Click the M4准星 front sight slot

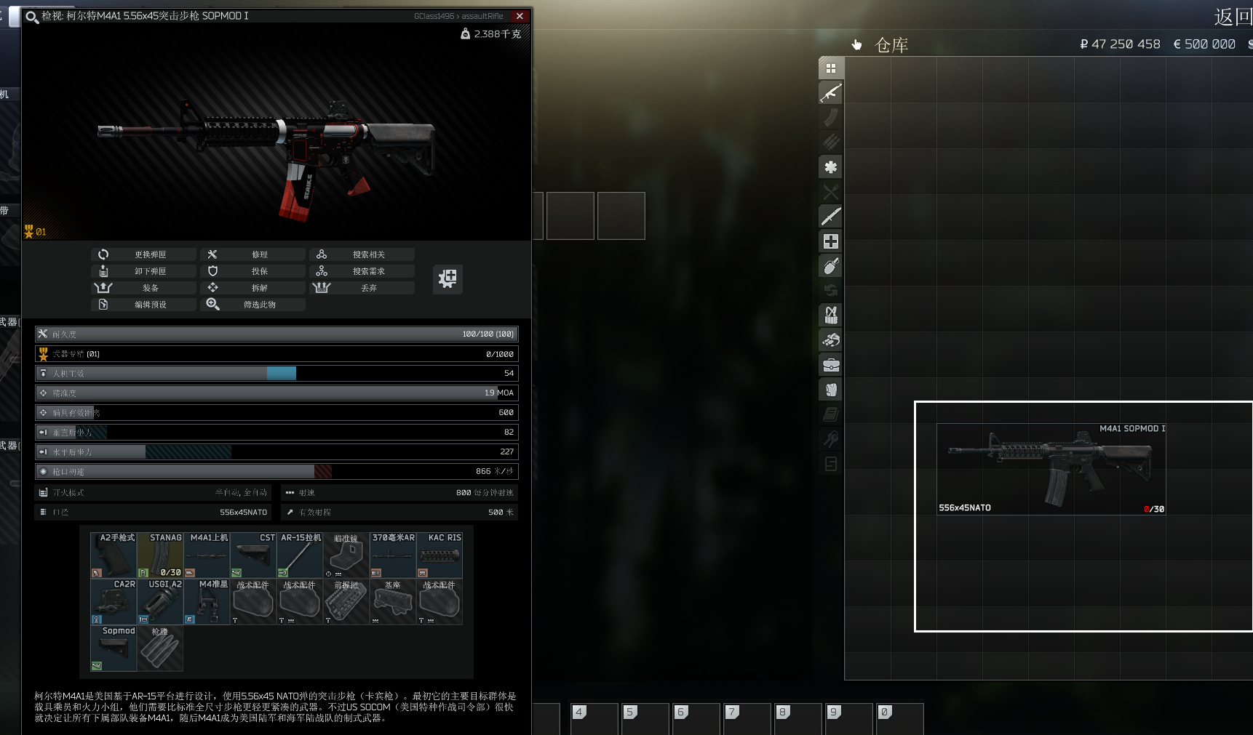(x=207, y=601)
